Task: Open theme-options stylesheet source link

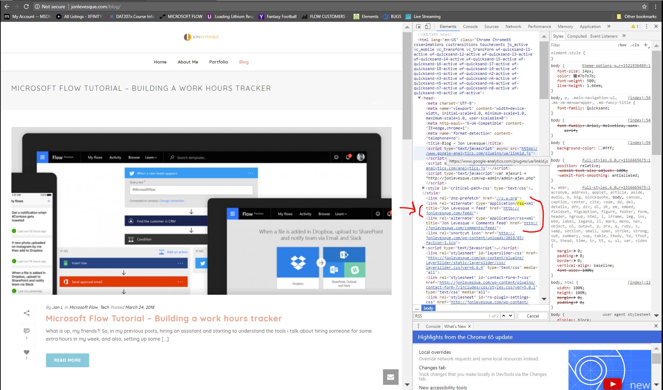Action: (x=616, y=66)
